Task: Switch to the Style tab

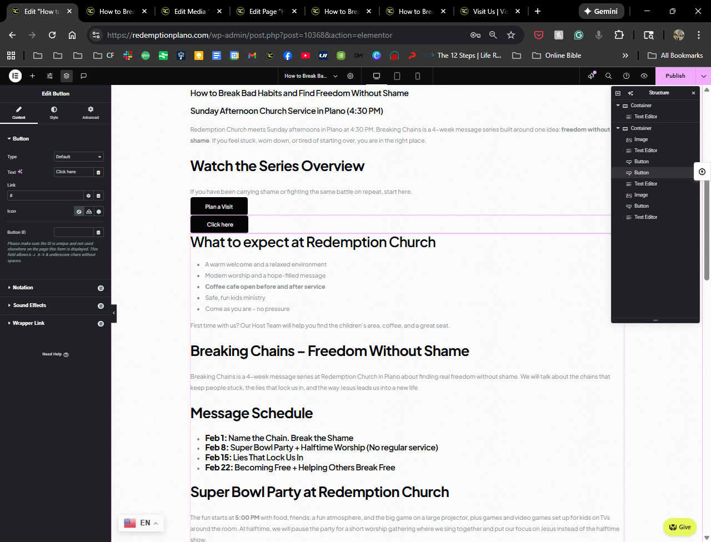Action: 54,112
